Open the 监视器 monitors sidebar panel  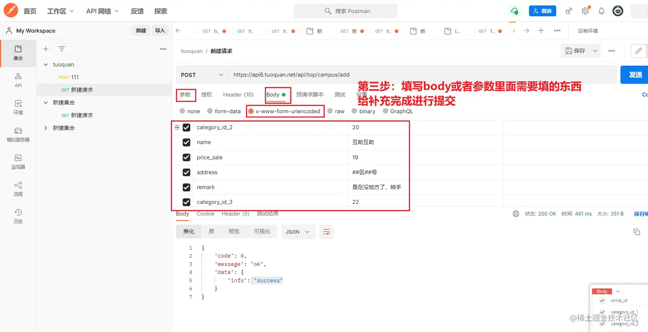pos(18,162)
